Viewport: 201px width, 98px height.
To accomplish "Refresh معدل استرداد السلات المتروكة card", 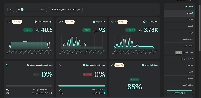I will click(x=7, y=65).
